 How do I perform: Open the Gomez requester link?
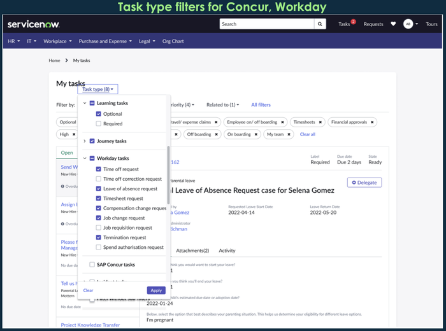tap(180, 213)
